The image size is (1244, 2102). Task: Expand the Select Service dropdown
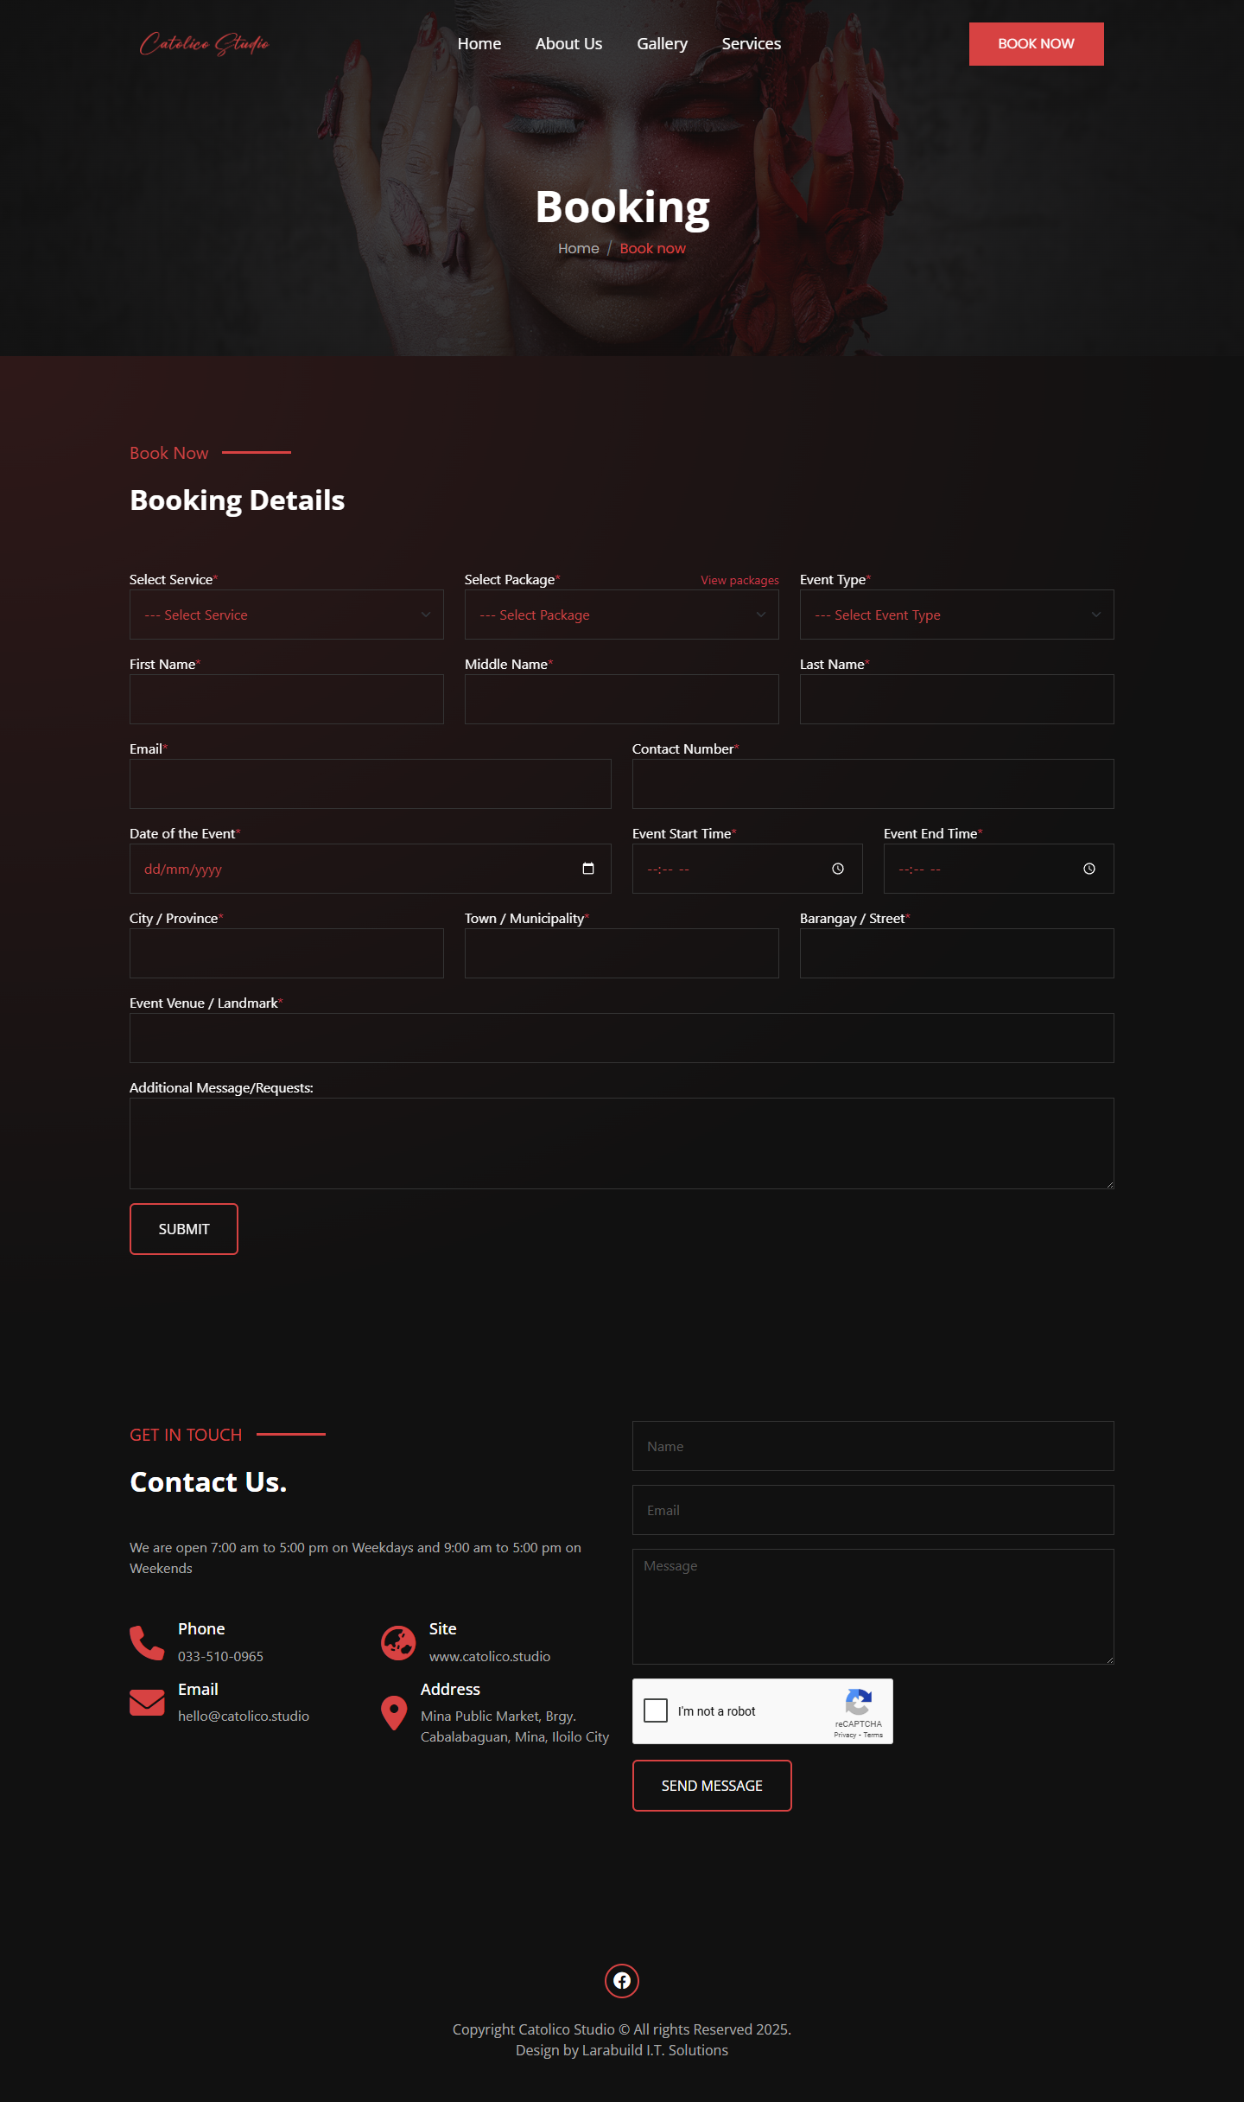click(287, 615)
